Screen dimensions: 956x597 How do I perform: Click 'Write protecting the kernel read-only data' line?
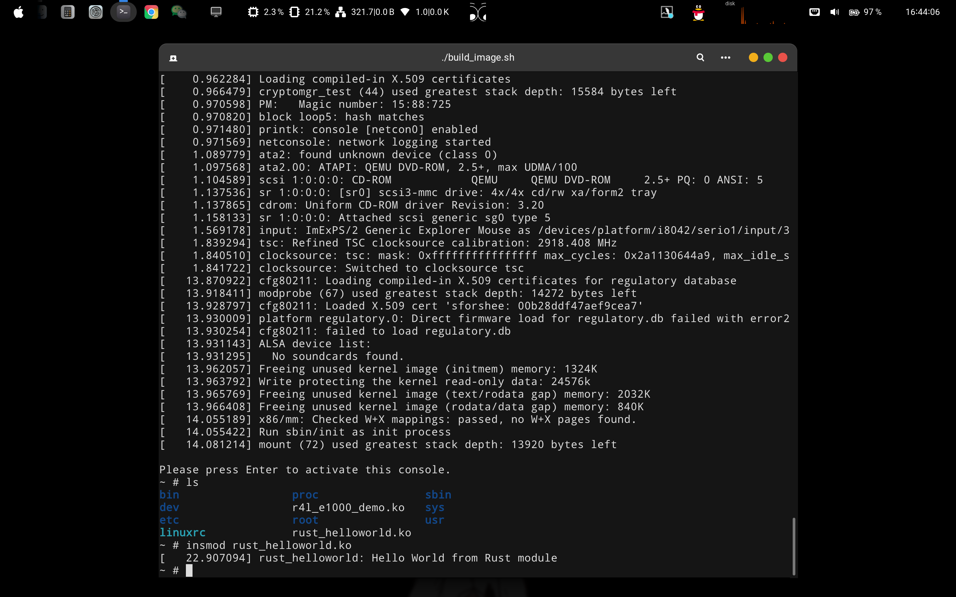pos(375,381)
